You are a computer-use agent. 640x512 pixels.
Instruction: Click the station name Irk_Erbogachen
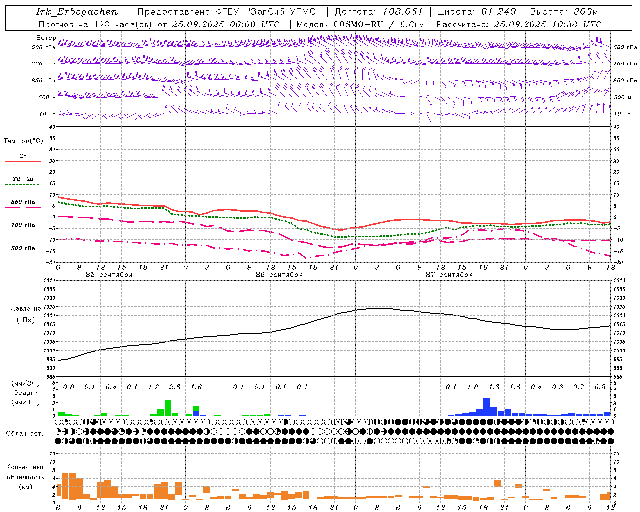tap(77, 12)
